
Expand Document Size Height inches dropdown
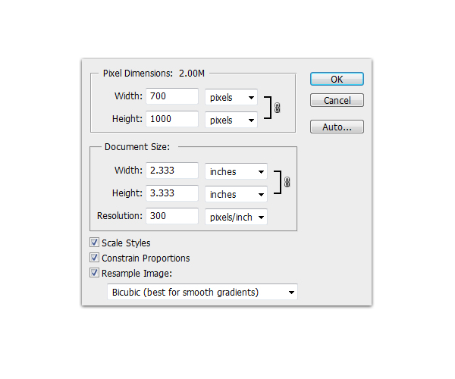click(x=236, y=194)
